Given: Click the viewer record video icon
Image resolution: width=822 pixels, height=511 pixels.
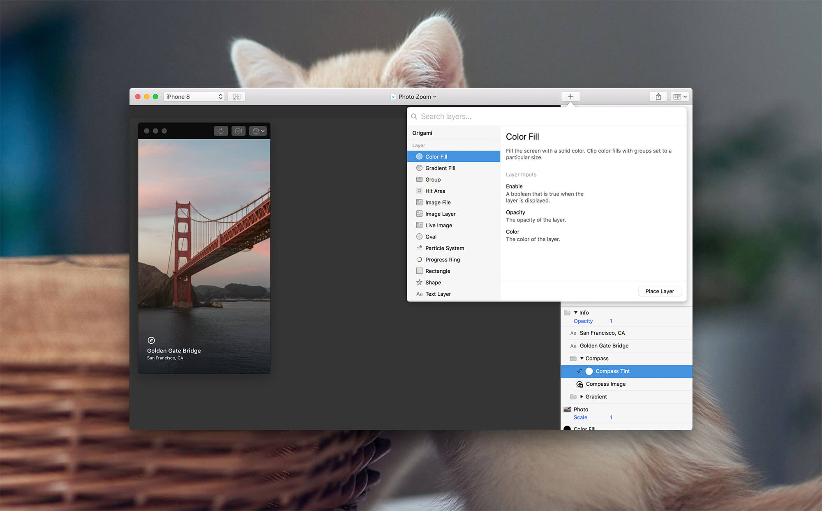Looking at the screenshot, I should pyautogui.click(x=238, y=131).
